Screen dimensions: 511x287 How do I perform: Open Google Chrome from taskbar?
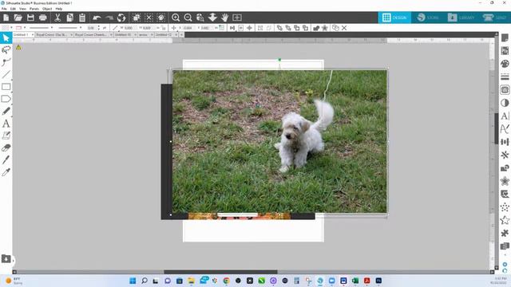[x=226, y=281]
